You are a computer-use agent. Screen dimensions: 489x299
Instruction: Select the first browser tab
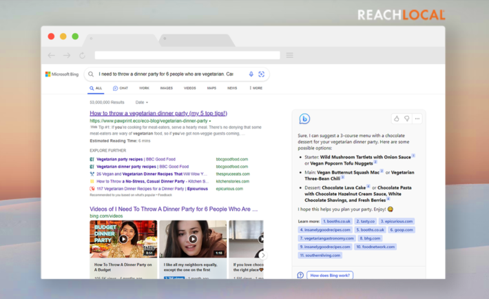pyautogui.click(x=122, y=40)
